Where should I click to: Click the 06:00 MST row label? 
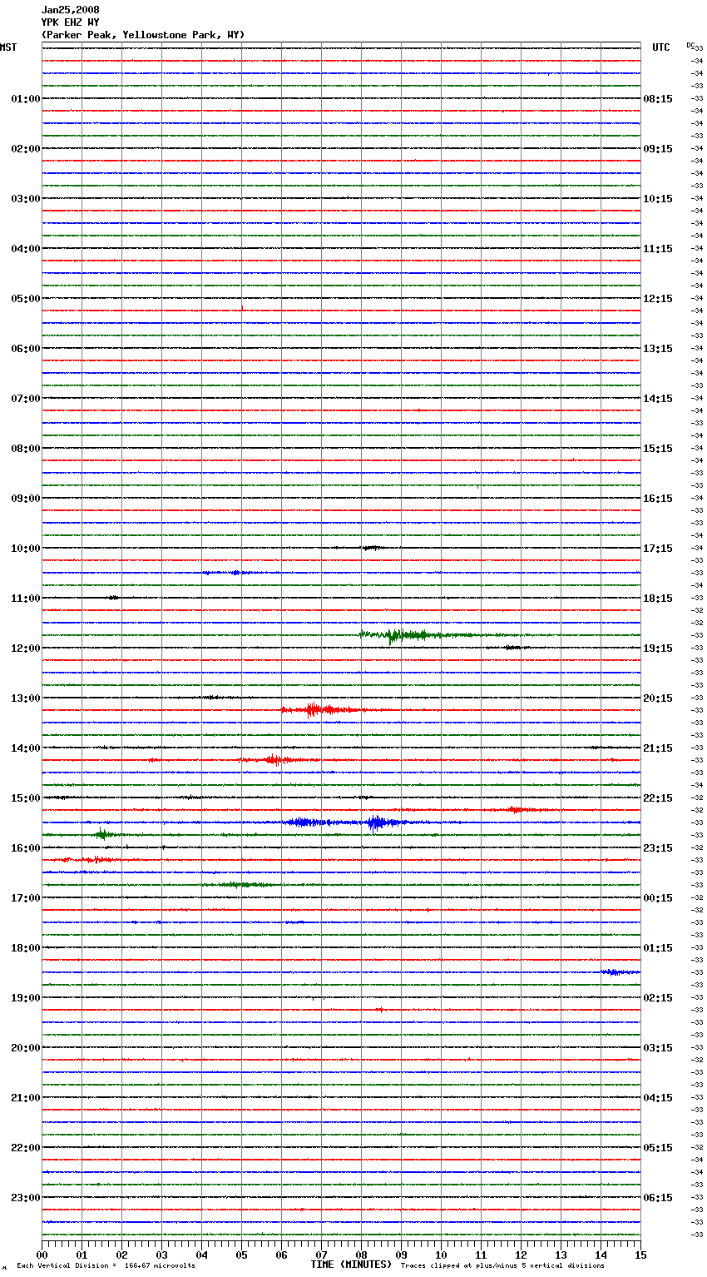25,349
